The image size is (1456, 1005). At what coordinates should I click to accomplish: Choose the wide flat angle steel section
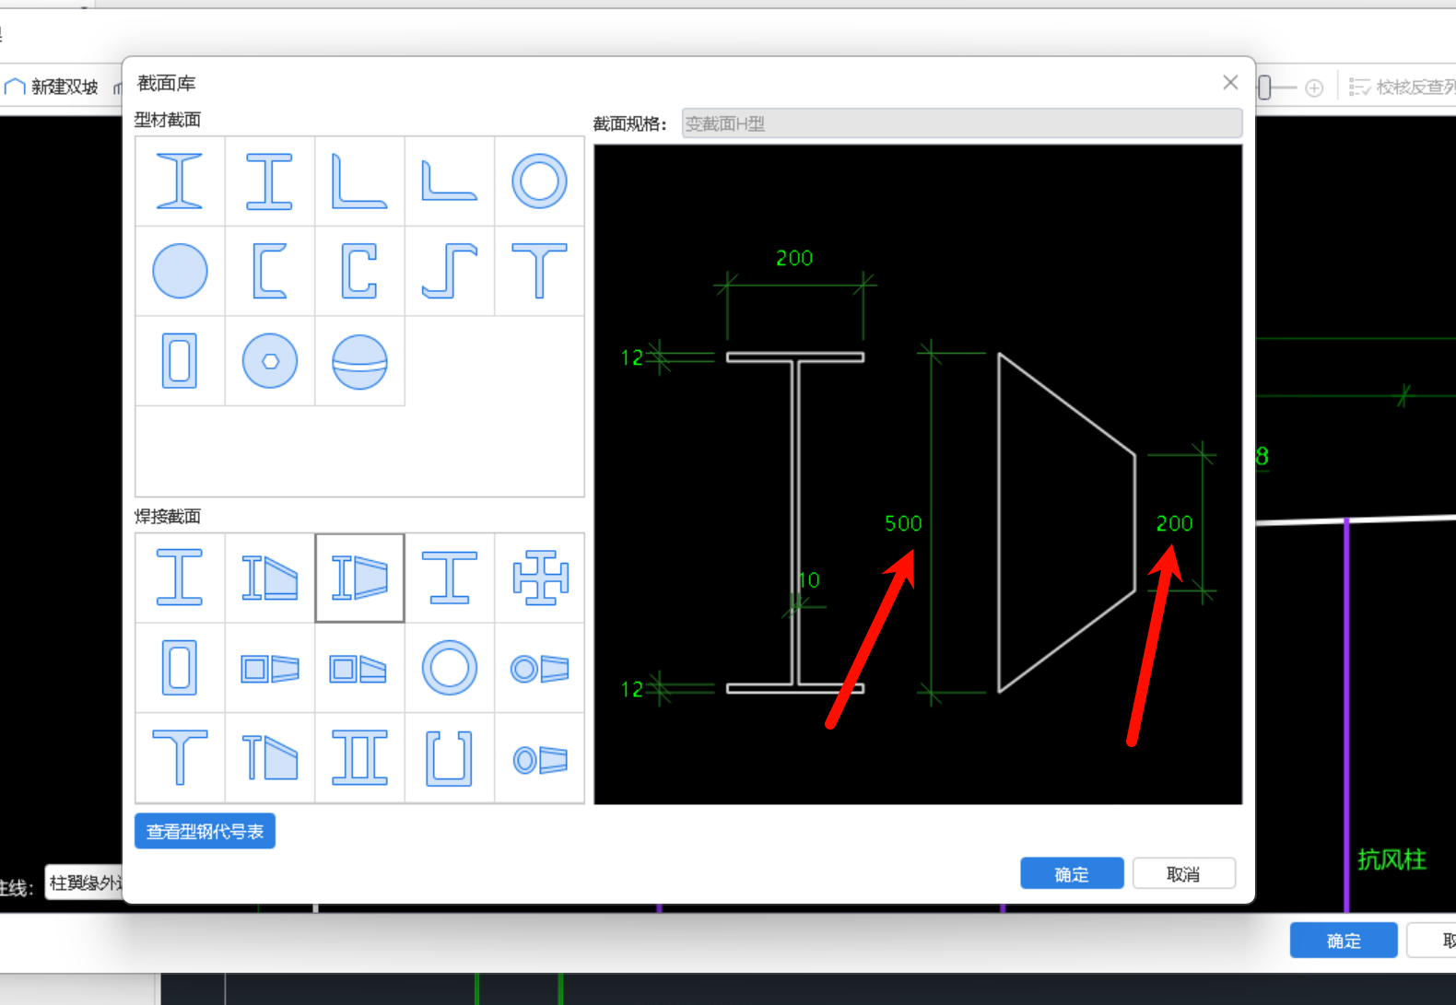[449, 181]
